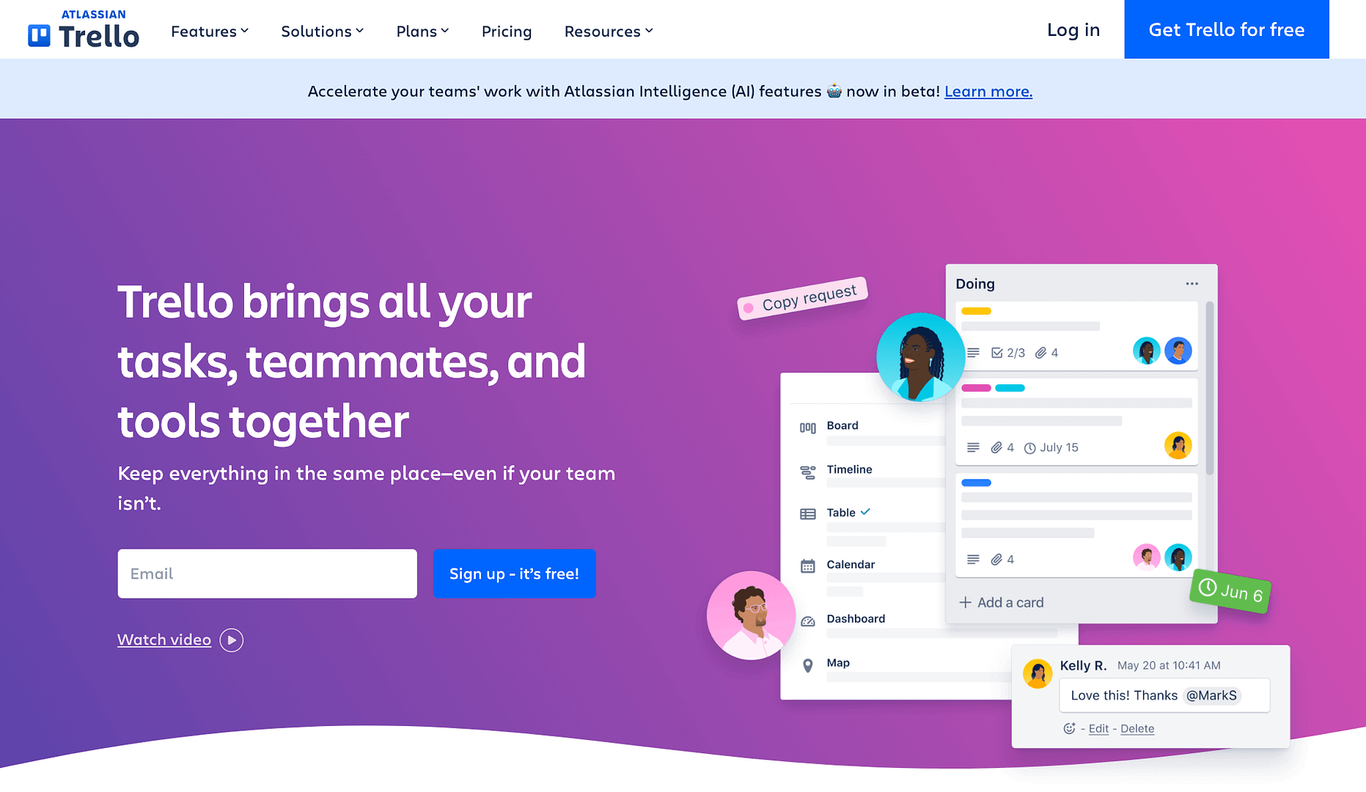Click the plus icon next to Add a card

965,602
